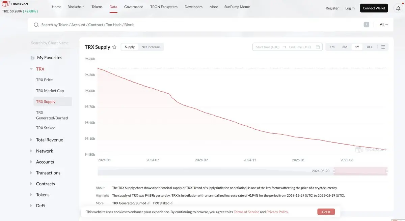The width and height of the screenshot is (405, 221).
Task: Click the TRONSCAN logo
Action: pyautogui.click(x=15, y=4)
